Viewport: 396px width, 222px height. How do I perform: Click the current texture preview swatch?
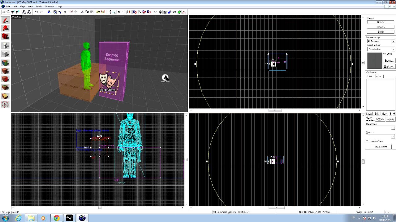(375, 61)
